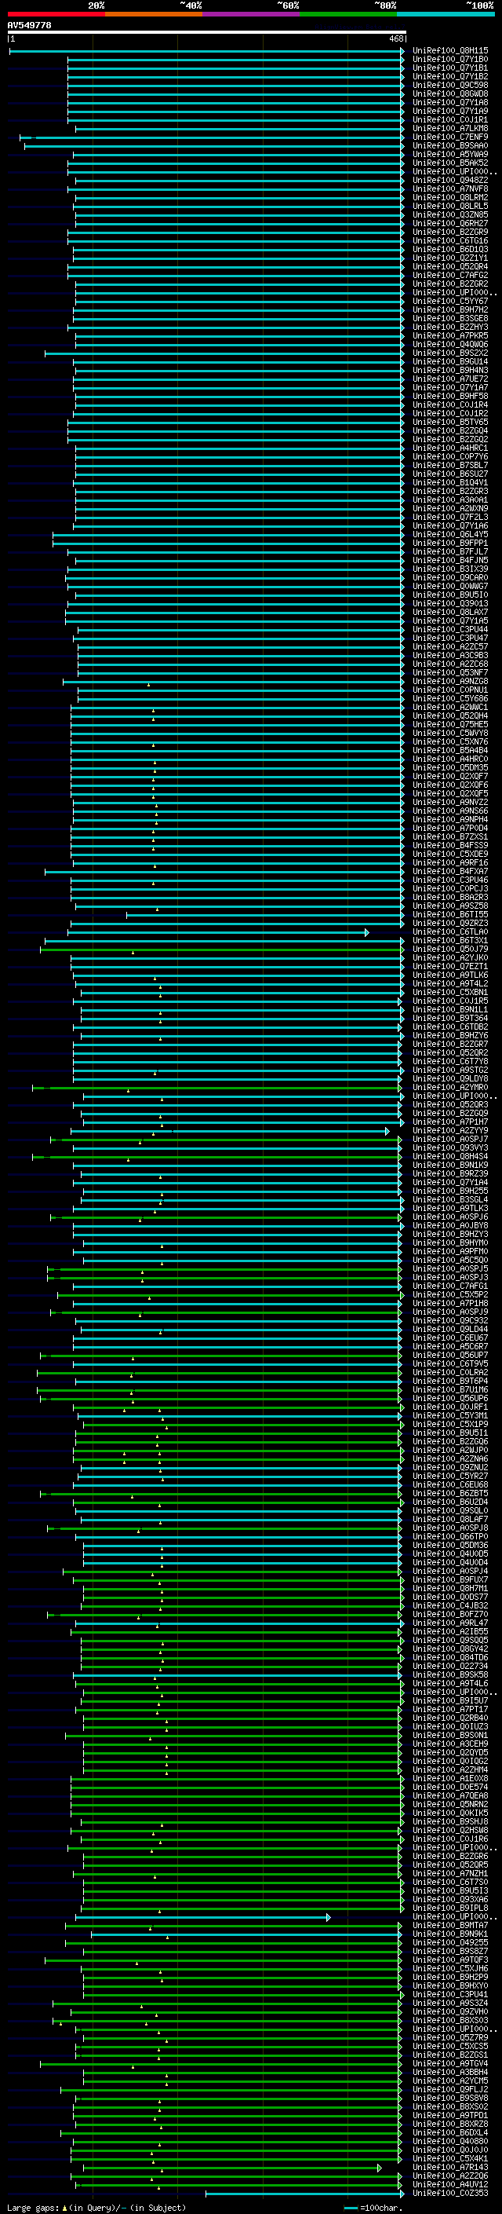
Task: Open hit UniRef100_B9T364
Action: click(x=450, y=1019)
